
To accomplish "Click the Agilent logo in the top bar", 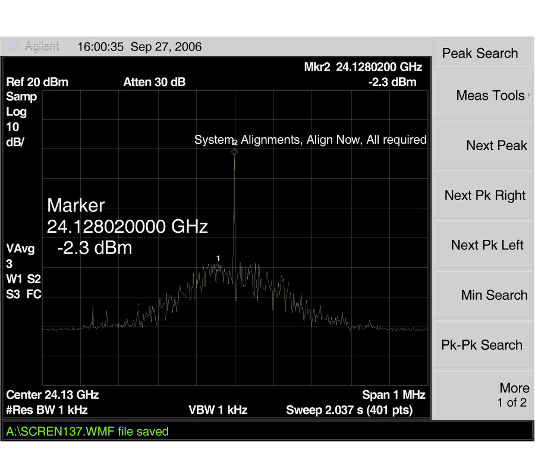I will 34,47.
